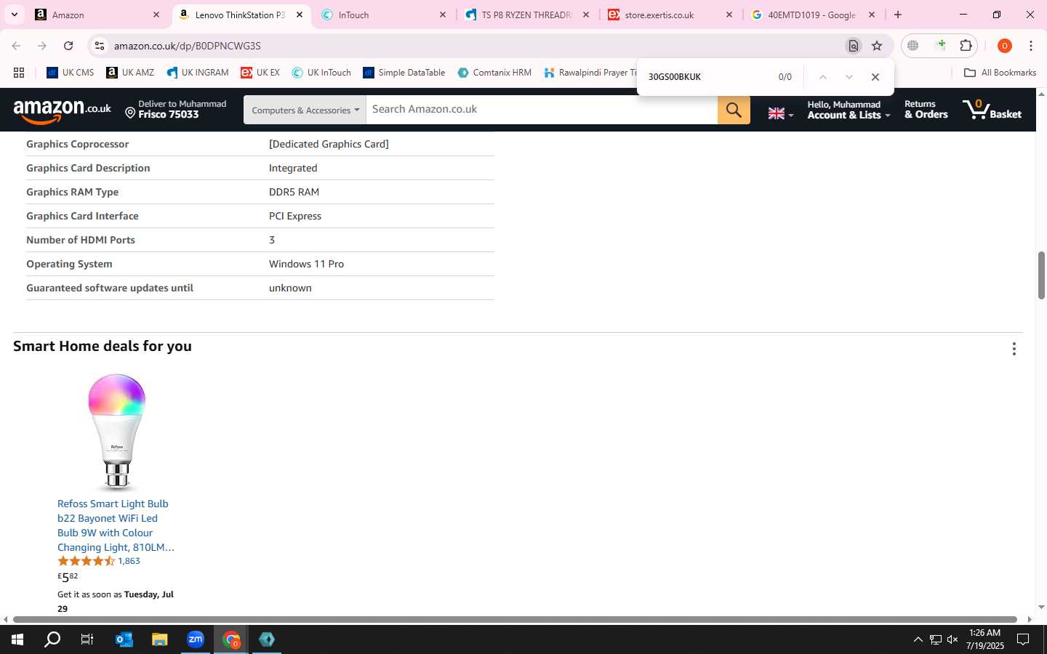
Task: Click the browser forward arrow
Action: 42,46
